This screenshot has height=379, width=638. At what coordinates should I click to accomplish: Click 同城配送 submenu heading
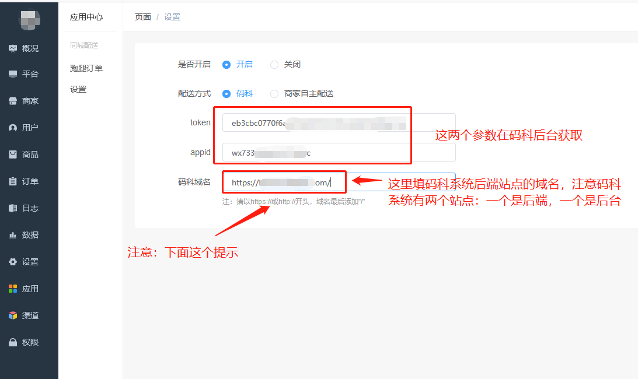click(x=84, y=45)
